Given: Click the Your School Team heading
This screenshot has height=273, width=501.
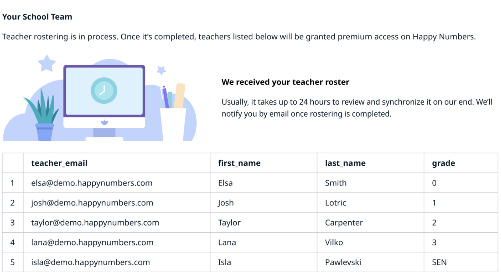Looking at the screenshot, I should [x=37, y=17].
